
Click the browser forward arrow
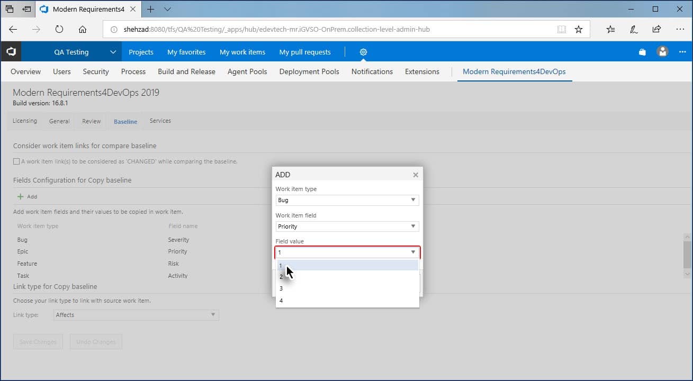36,30
